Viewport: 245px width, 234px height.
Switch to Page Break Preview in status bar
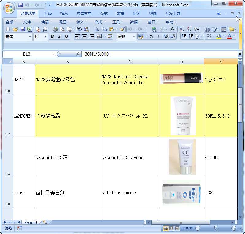pyautogui.click(x=177, y=228)
